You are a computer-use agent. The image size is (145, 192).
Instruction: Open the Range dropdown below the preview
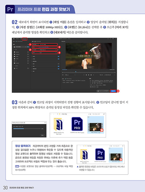(x=70, y=75)
